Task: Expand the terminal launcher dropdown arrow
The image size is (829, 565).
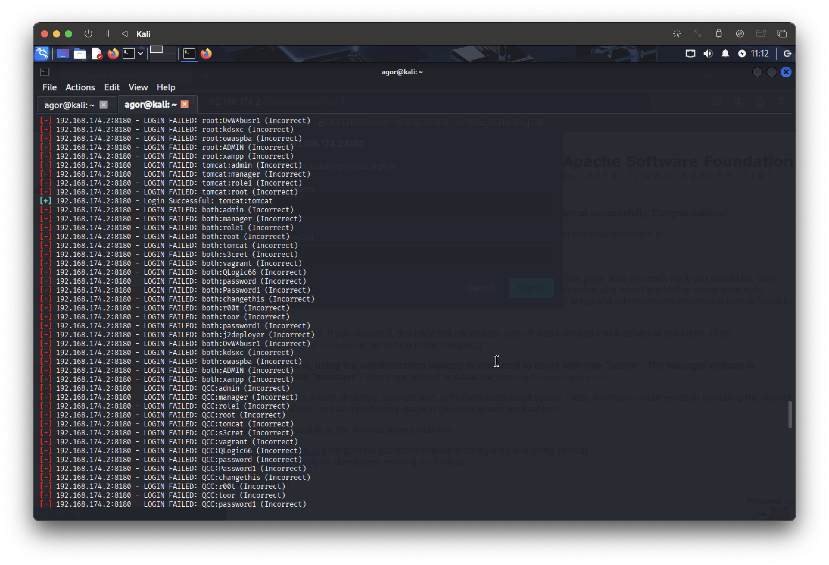Action: point(141,54)
